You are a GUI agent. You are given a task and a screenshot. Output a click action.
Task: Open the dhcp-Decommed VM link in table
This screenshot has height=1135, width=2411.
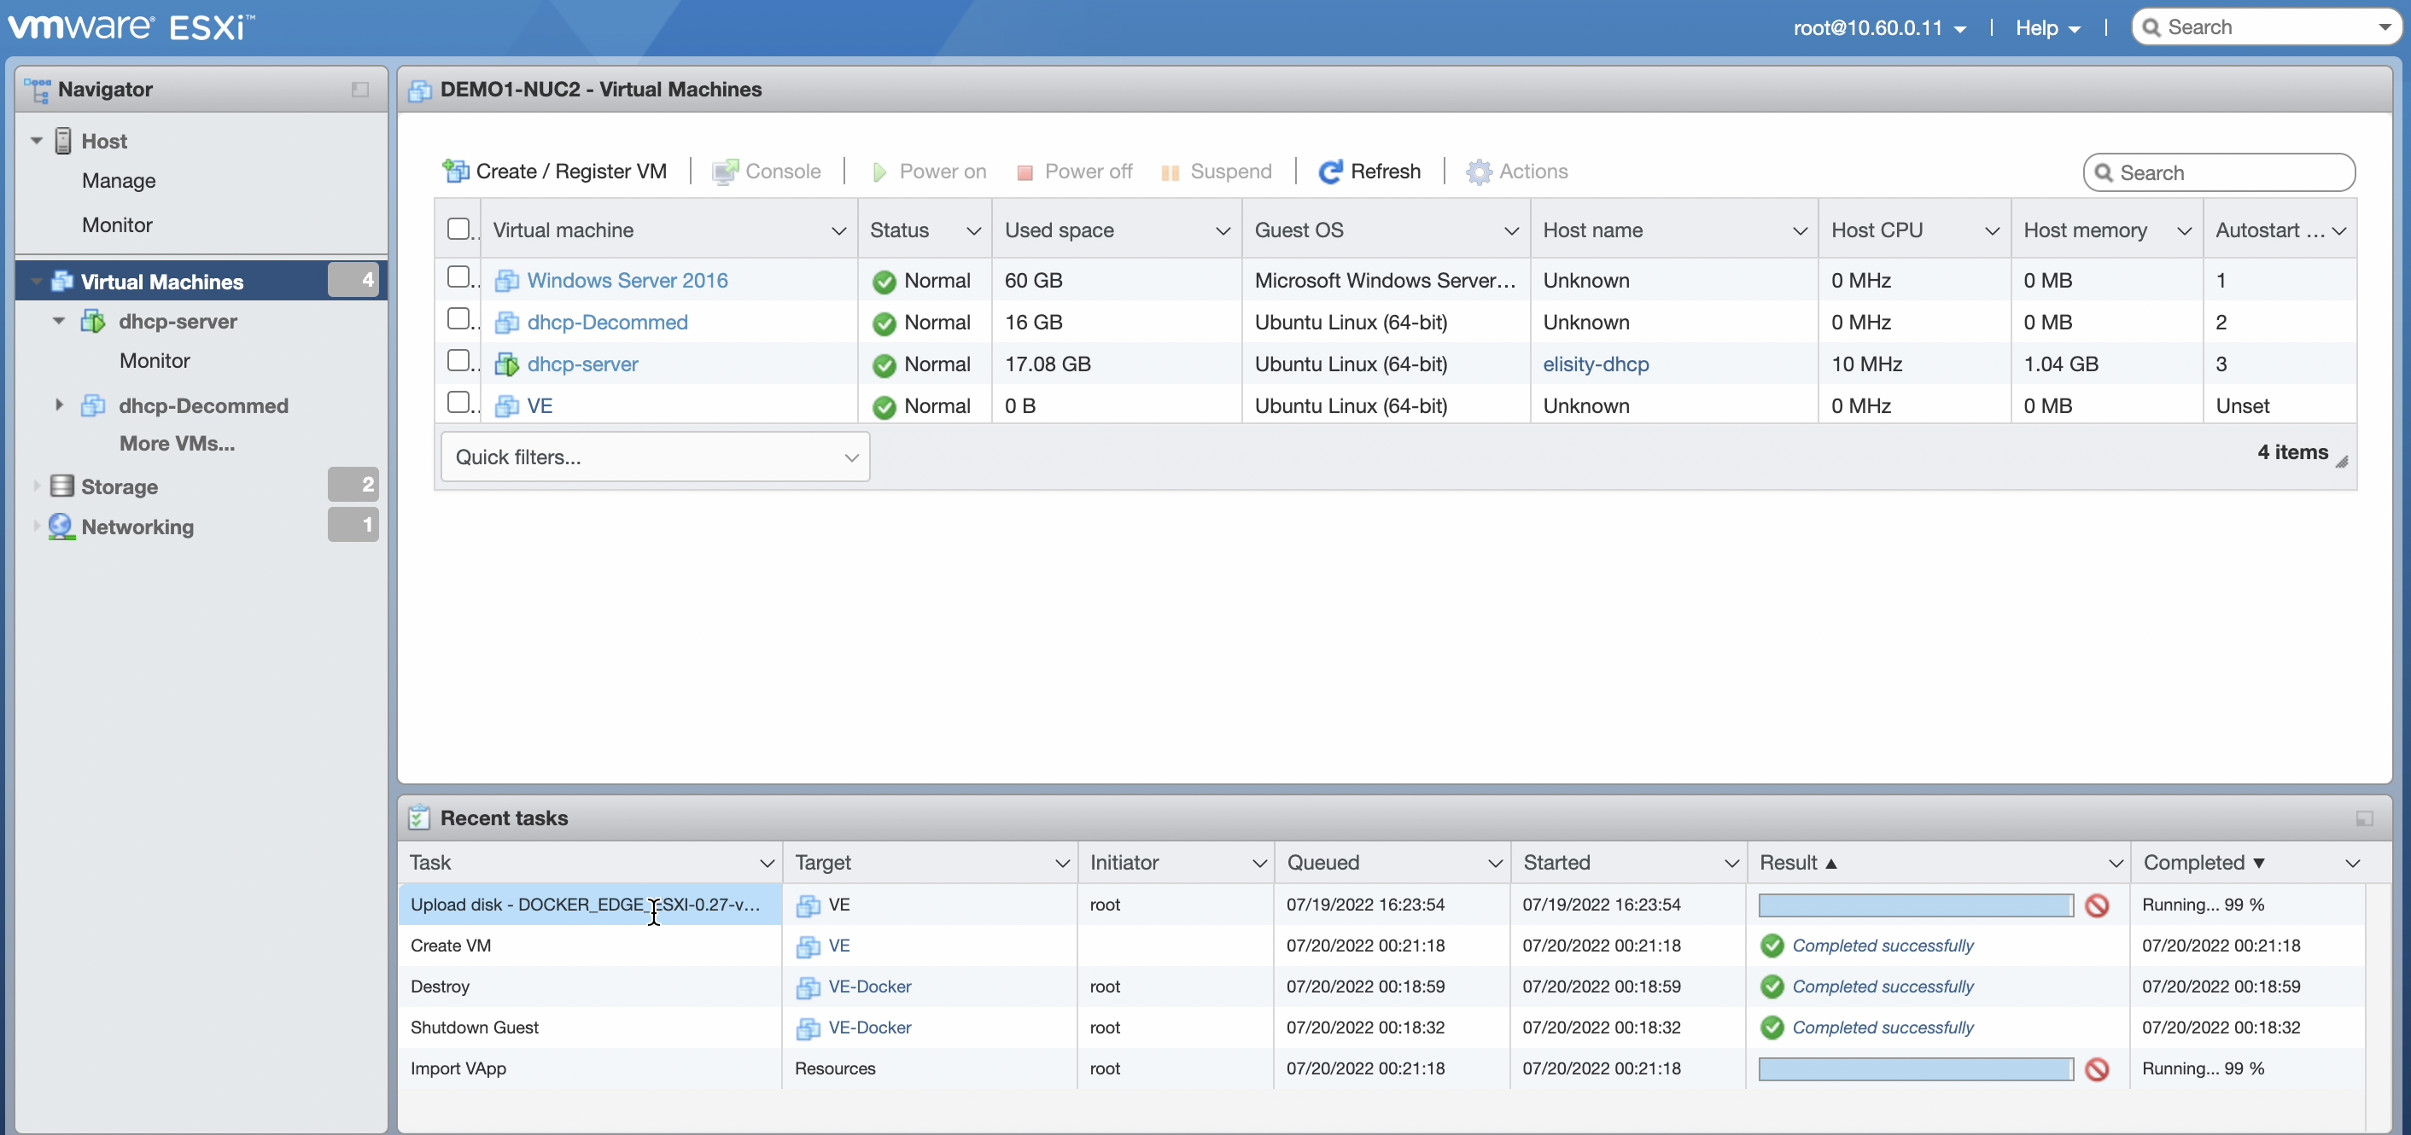[607, 323]
